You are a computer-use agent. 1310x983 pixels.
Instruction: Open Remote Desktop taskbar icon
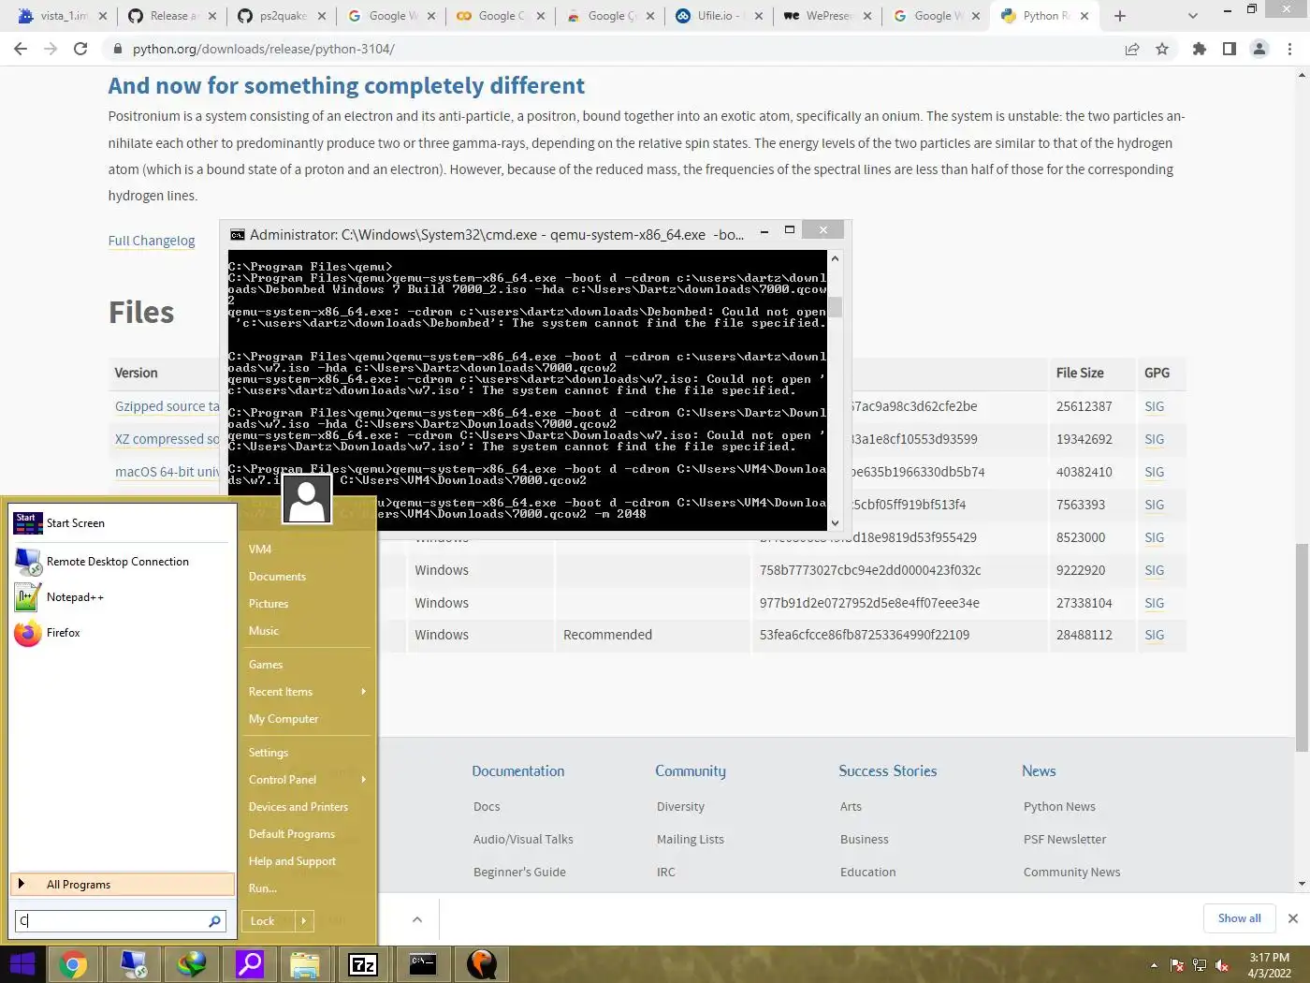point(133,963)
